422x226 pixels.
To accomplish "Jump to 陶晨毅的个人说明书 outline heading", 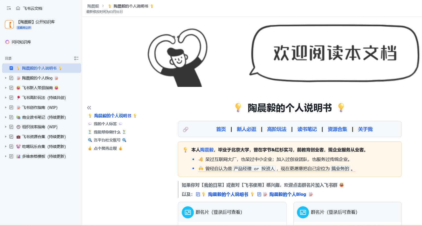I will [113, 116].
